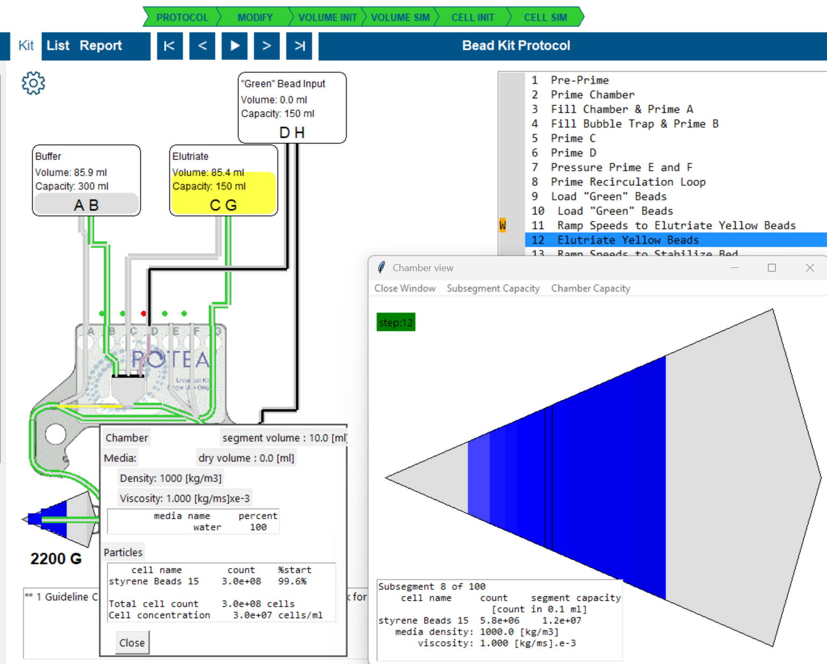
Task: Select the VOLUME SIM stage
Action: tap(400, 17)
